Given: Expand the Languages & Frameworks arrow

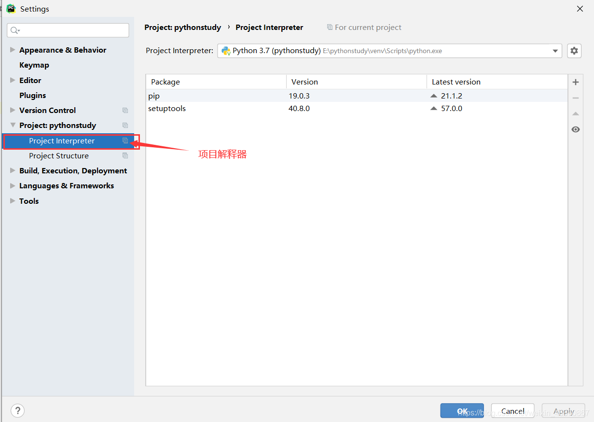Looking at the screenshot, I should pyautogui.click(x=13, y=185).
